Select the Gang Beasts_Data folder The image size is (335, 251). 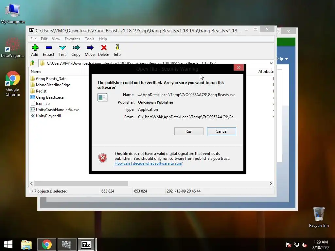click(48, 79)
